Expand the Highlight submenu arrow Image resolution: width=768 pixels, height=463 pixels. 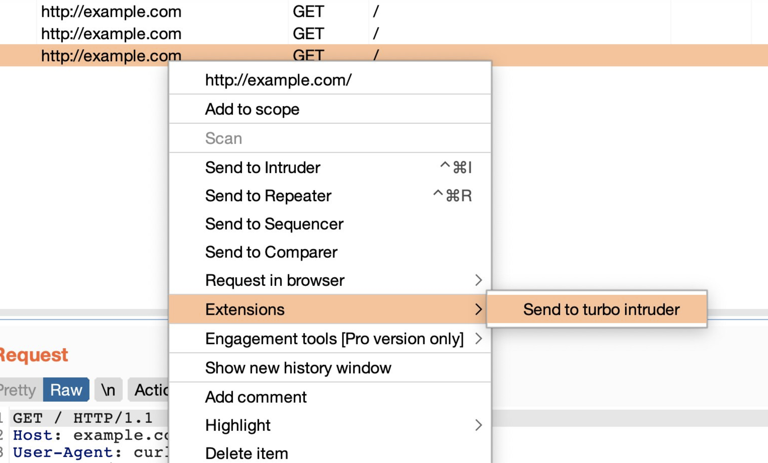coord(478,425)
